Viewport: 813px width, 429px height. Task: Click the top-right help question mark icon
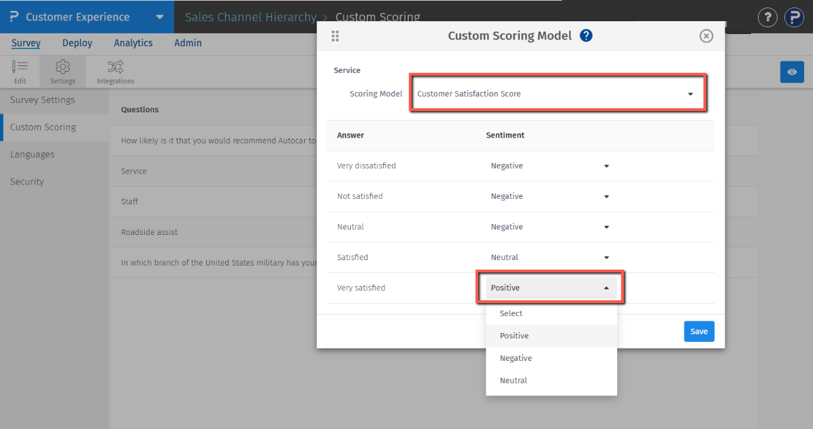point(767,17)
